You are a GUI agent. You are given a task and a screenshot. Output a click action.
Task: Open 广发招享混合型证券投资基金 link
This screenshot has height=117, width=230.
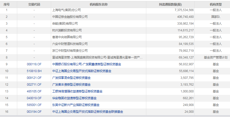click(71, 78)
